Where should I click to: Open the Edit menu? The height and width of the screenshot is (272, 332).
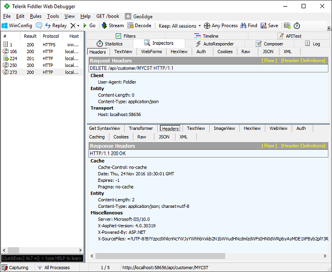coord(20,16)
